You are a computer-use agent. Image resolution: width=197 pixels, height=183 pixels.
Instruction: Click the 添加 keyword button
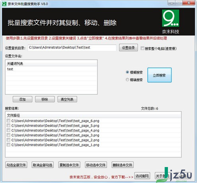(22, 99)
